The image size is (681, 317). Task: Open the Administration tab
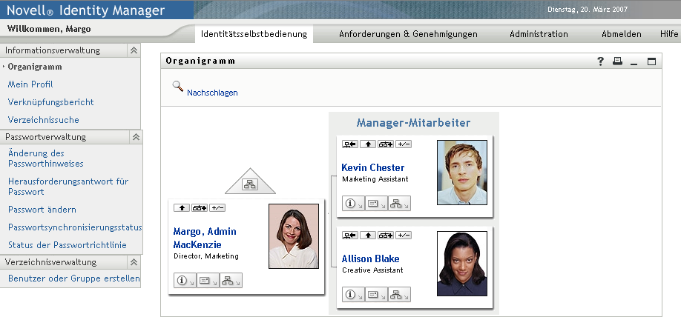[539, 34]
